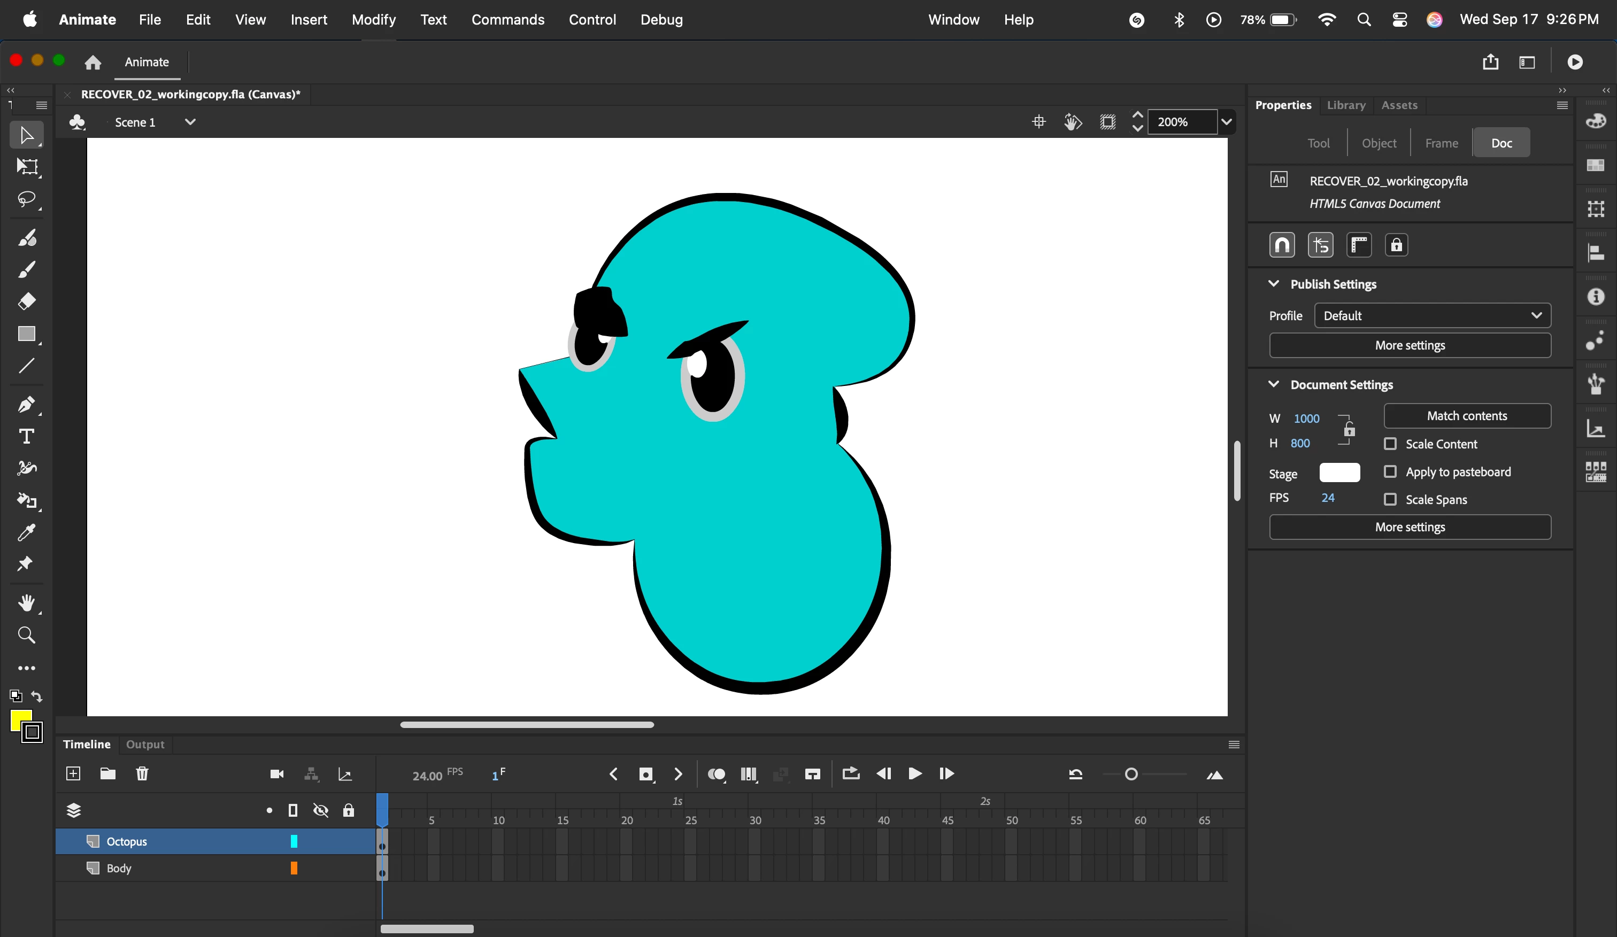
Task: Open the Modify menu
Action: (373, 19)
